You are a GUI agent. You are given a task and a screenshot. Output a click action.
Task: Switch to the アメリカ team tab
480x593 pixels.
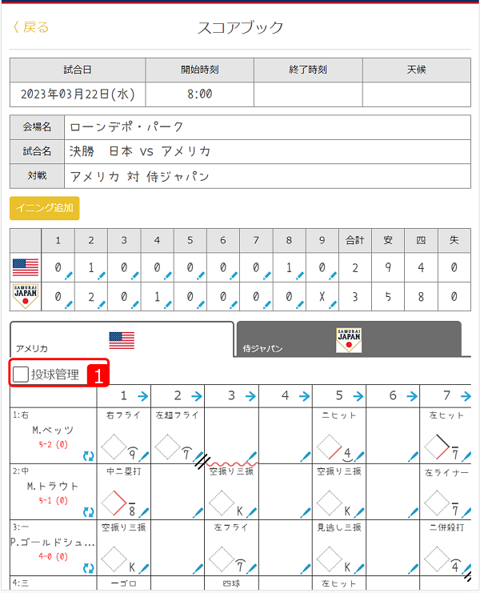[x=122, y=339]
